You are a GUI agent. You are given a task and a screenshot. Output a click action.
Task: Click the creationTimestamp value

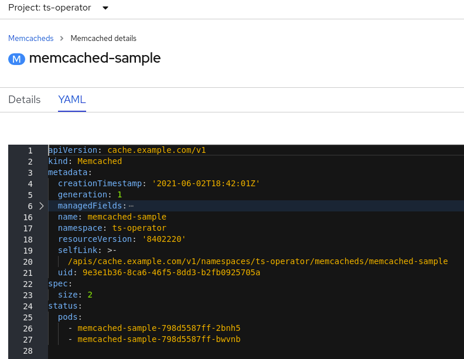tap(206, 183)
